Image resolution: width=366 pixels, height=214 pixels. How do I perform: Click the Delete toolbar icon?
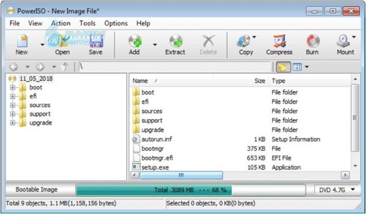(208, 41)
